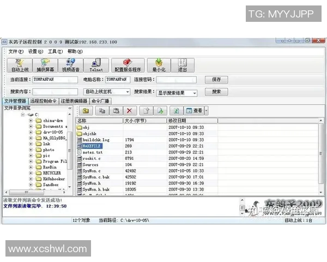Viewport: 327px width, 262px height.
Task: Click the 搜索 search button
Action: (x=216, y=92)
